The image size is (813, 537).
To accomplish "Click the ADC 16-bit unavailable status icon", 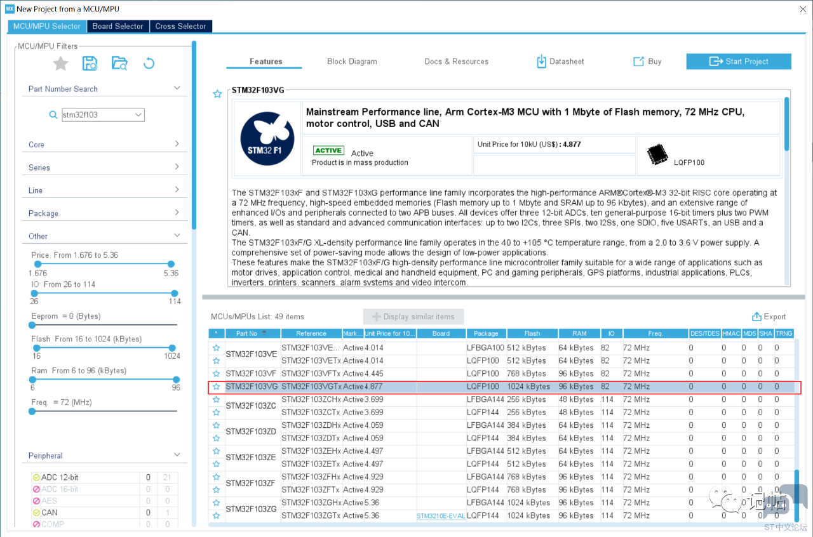I will 36,489.
